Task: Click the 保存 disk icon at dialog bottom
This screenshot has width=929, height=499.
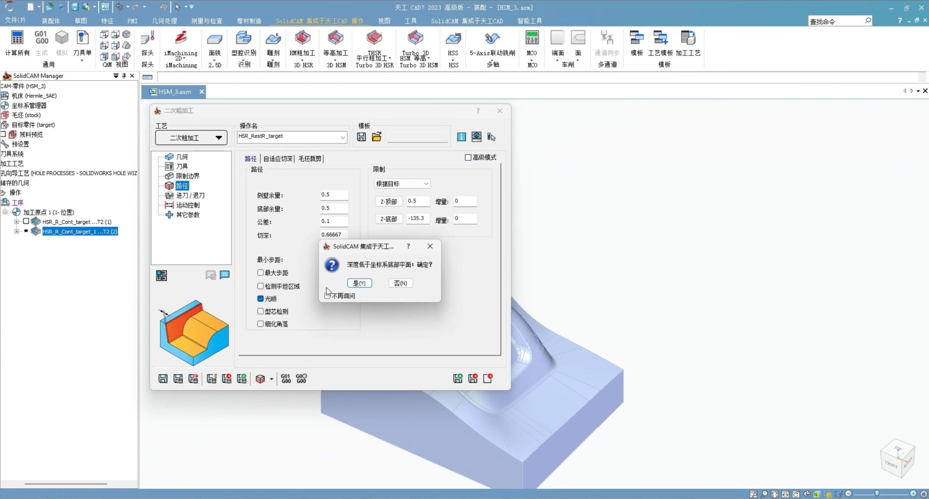Action: pos(163,379)
